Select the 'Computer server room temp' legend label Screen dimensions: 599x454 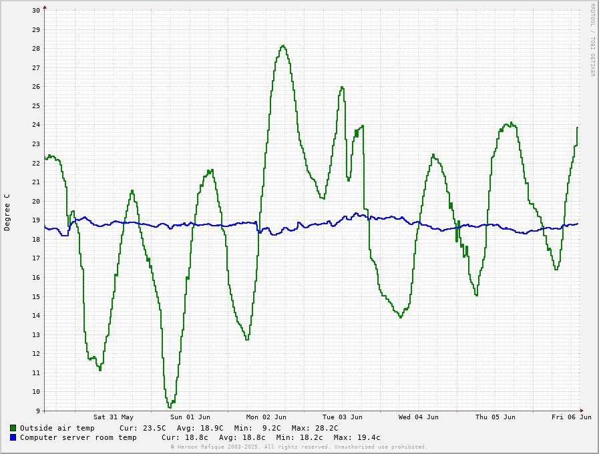click(x=78, y=437)
